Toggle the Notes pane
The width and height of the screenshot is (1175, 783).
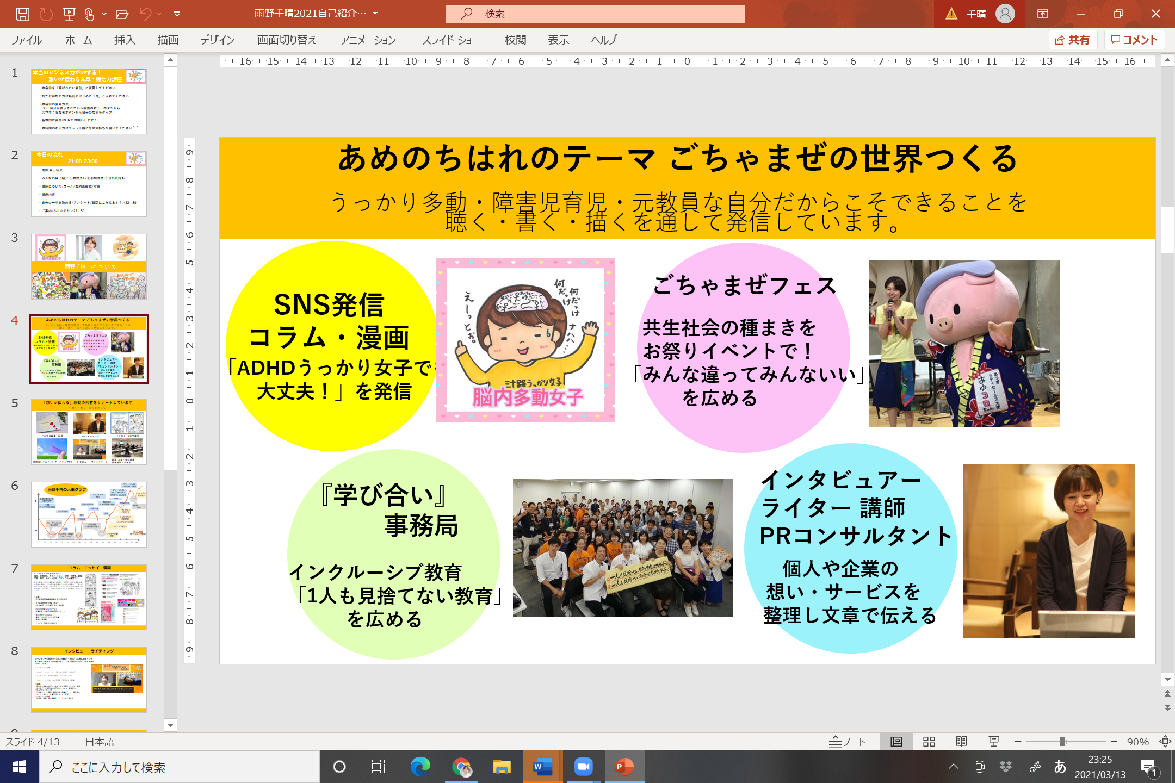(x=848, y=742)
